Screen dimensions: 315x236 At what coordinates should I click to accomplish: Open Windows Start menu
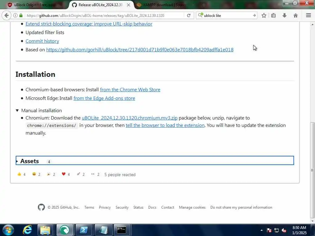click(8, 230)
